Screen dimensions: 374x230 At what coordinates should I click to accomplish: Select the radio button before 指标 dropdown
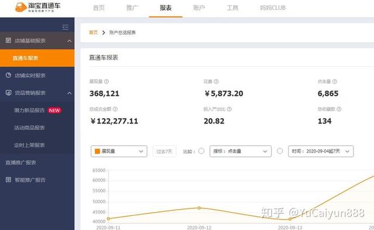(x=201, y=151)
